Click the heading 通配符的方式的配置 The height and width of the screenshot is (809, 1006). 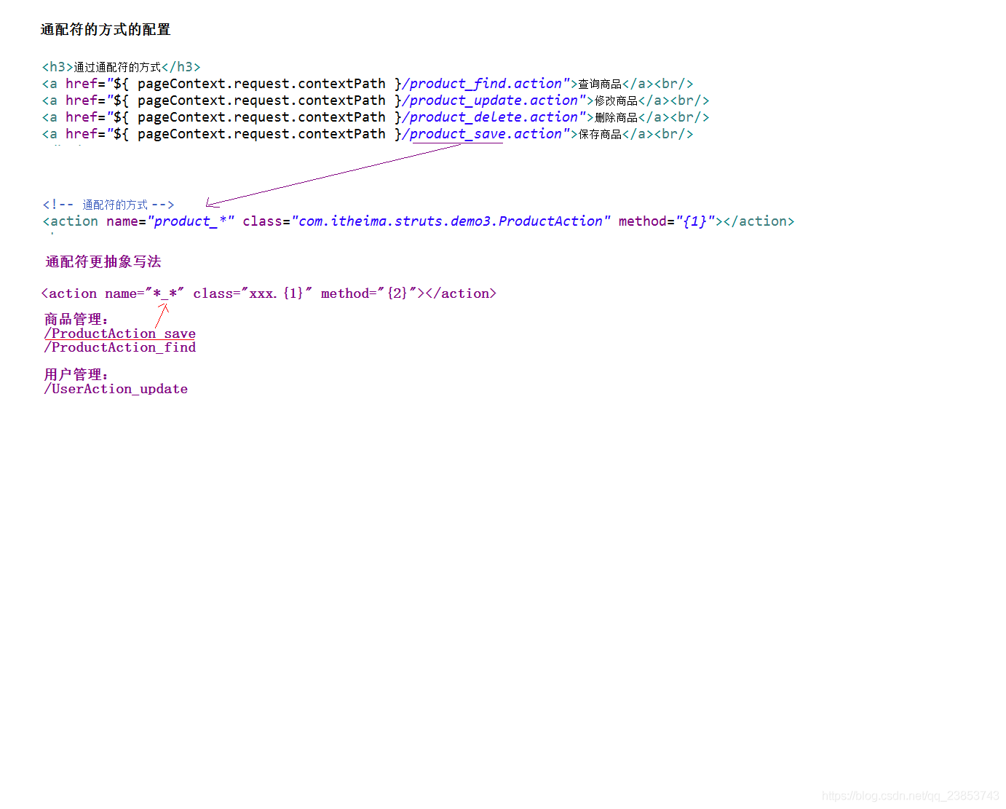(106, 30)
